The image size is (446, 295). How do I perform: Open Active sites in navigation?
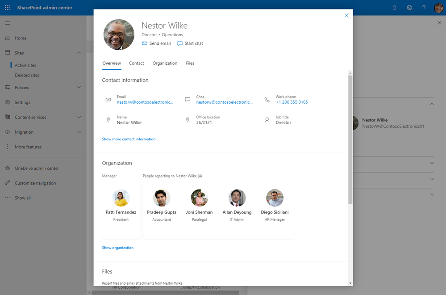pos(25,65)
